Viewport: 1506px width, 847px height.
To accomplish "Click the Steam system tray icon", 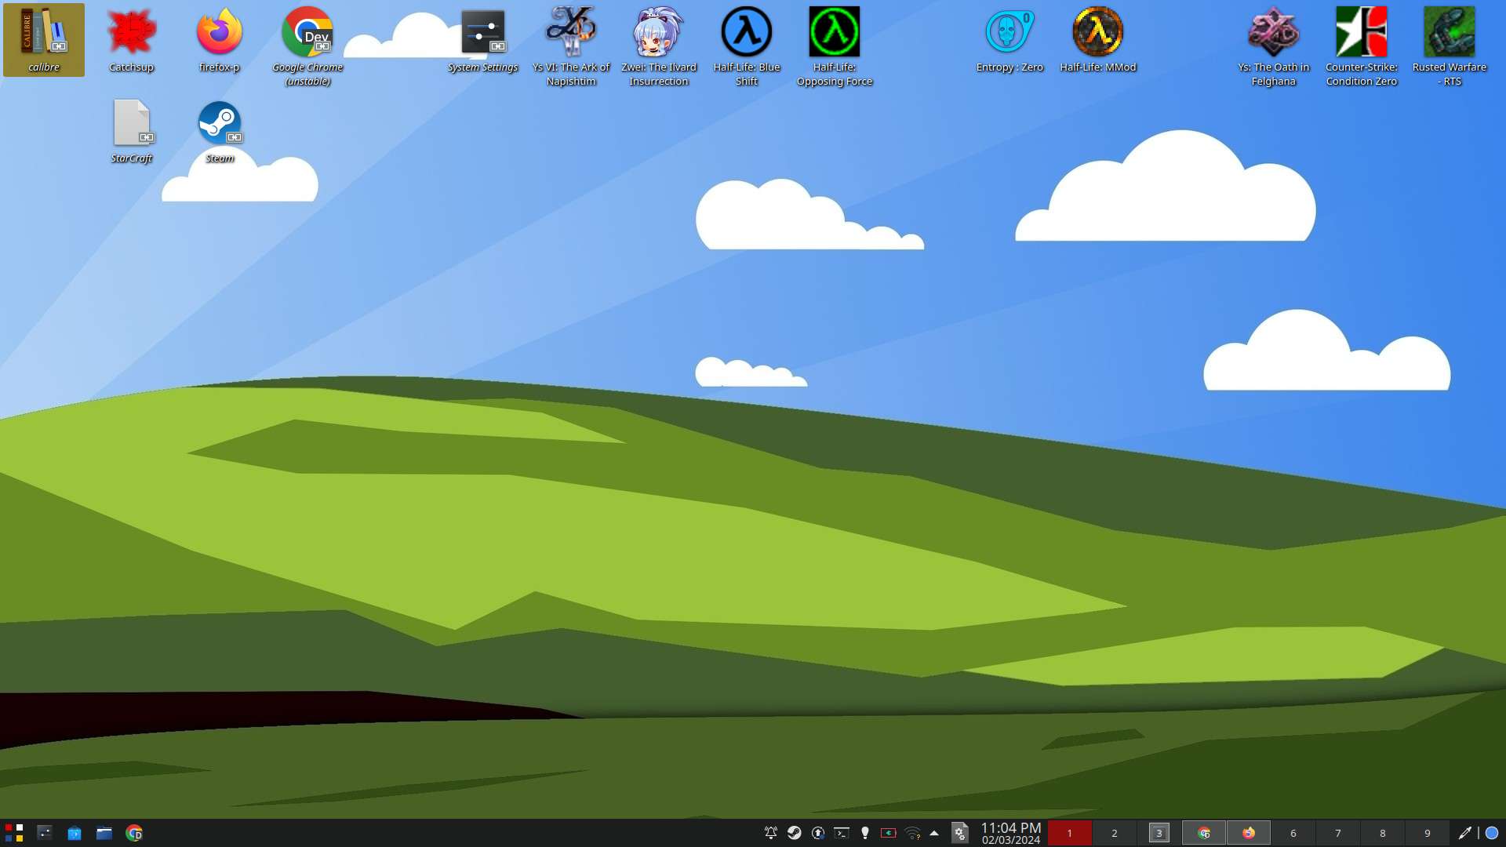I will point(795,833).
